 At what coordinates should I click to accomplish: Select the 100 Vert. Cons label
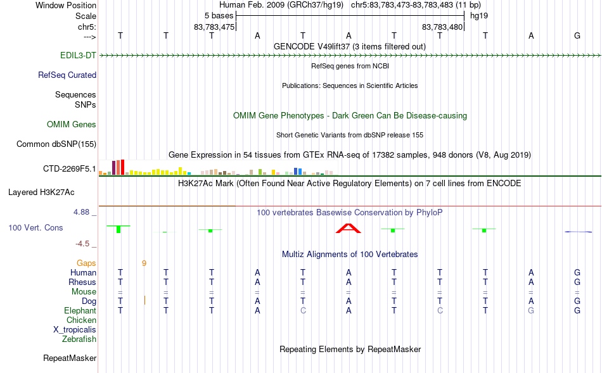(35, 227)
